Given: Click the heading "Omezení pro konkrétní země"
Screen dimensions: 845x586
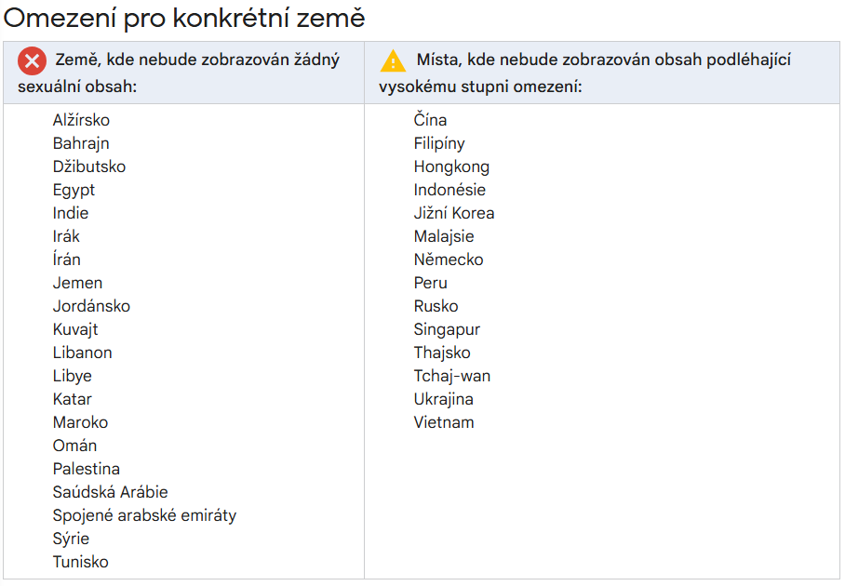Looking at the screenshot, I should pyautogui.click(x=185, y=18).
